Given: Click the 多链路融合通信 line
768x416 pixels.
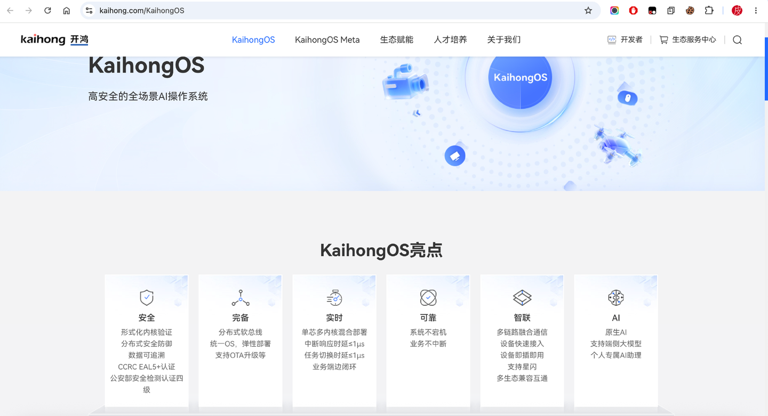Looking at the screenshot, I should point(522,332).
